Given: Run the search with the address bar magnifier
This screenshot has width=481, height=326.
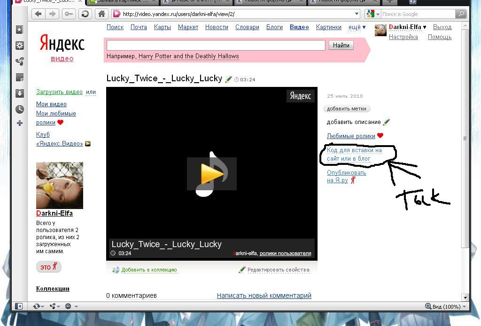Looking at the screenshot, I should (461, 14).
